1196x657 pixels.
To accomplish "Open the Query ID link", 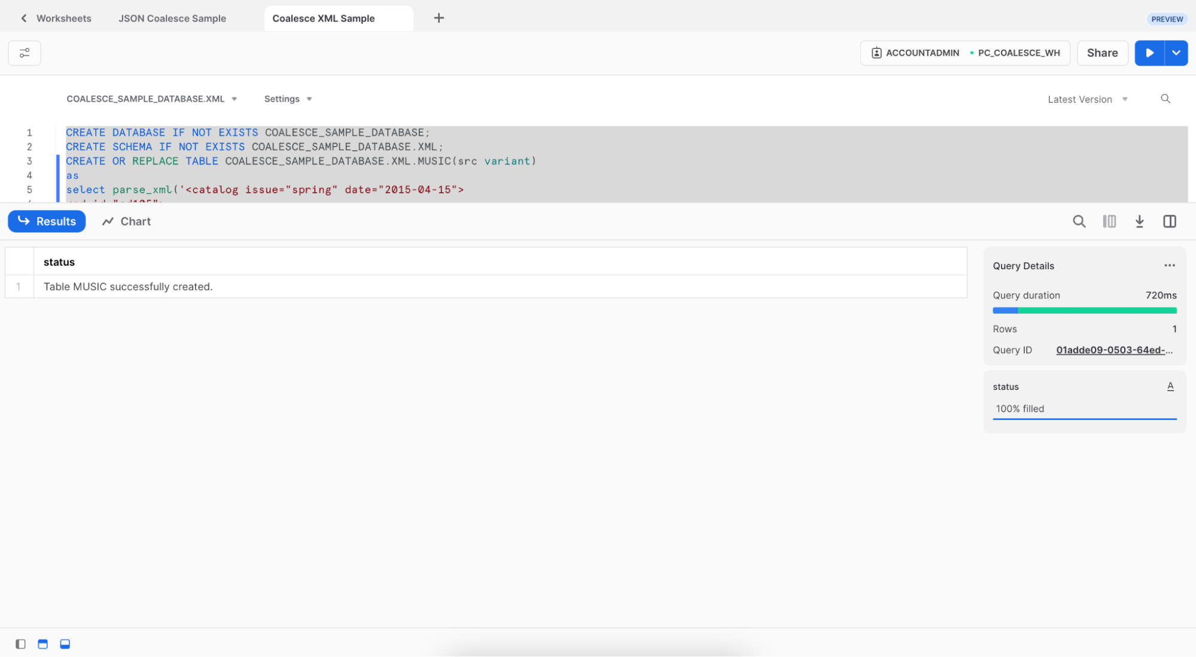I will [x=1113, y=350].
